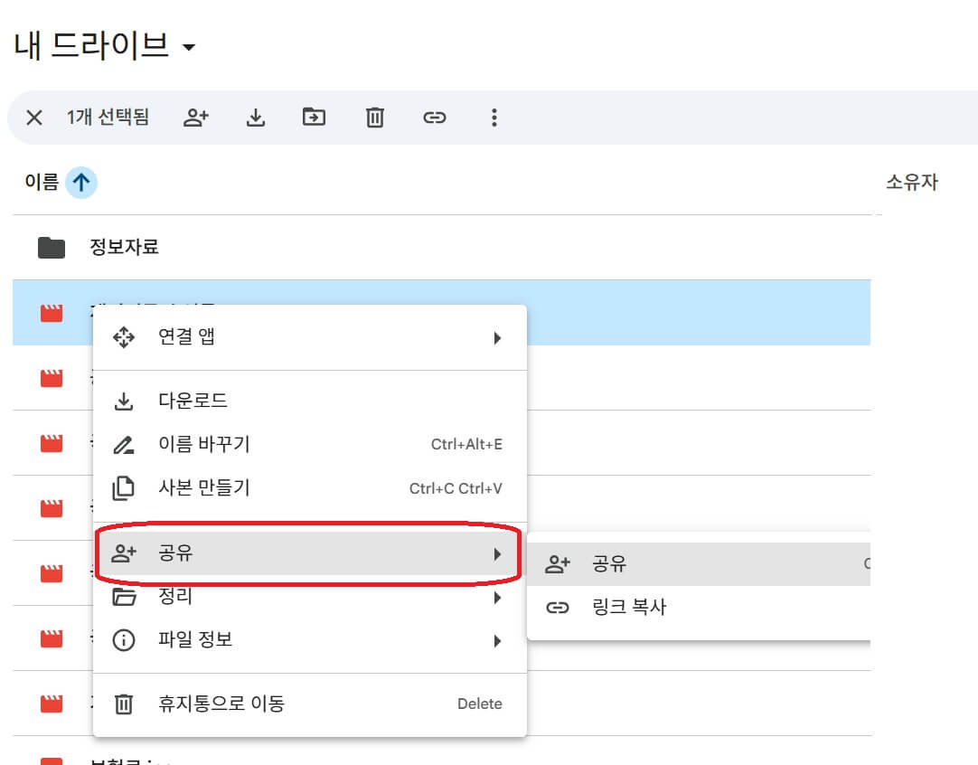Image resolution: width=978 pixels, height=765 pixels.
Task: Click the move-to-folder icon in the toolbar
Action: [314, 117]
